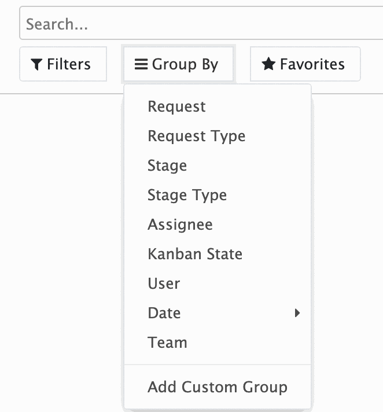Select Kanban State grouping
383x412 pixels.
pos(218,254)
